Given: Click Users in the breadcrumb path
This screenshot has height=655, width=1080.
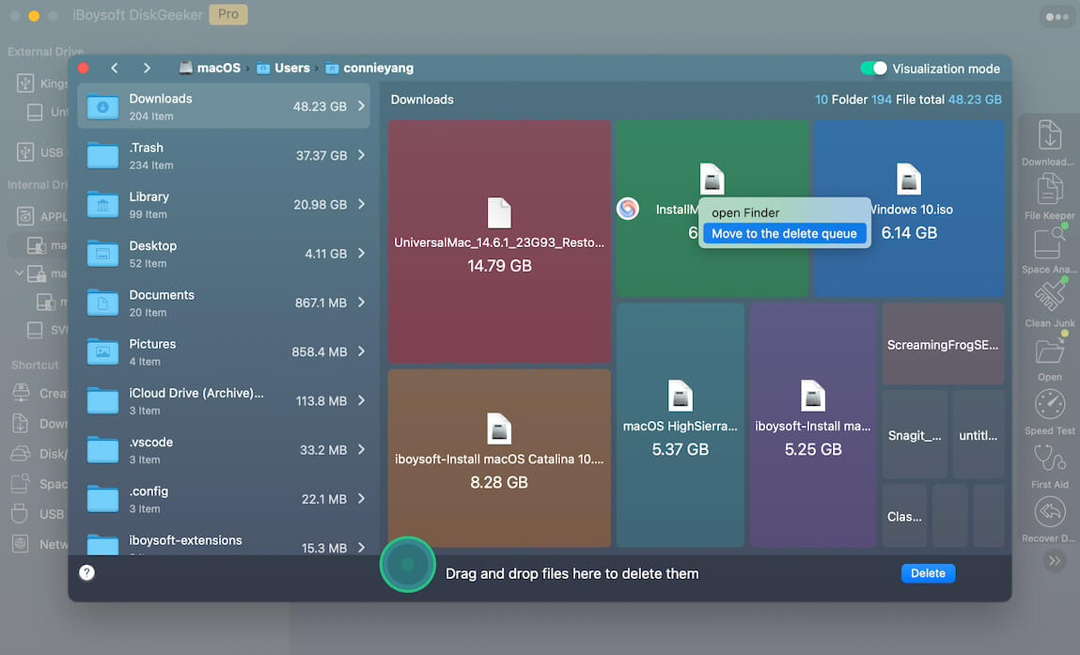Looking at the screenshot, I should [x=291, y=68].
